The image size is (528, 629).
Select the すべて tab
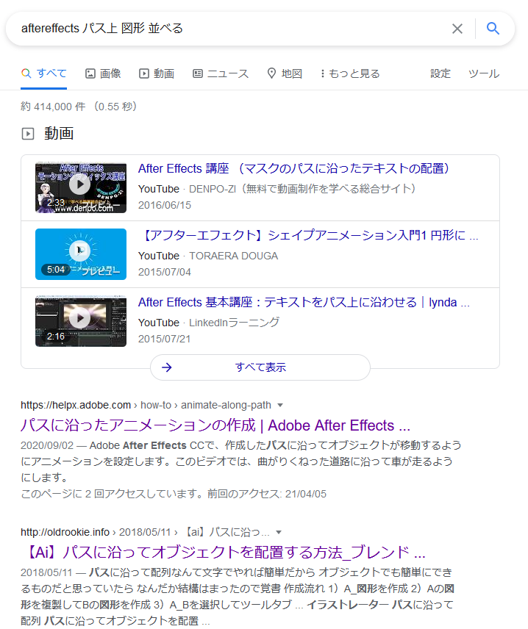(x=44, y=73)
